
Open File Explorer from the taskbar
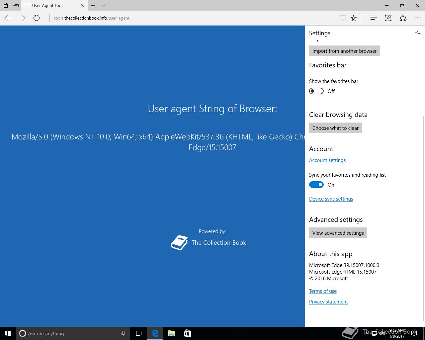point(171,333)
